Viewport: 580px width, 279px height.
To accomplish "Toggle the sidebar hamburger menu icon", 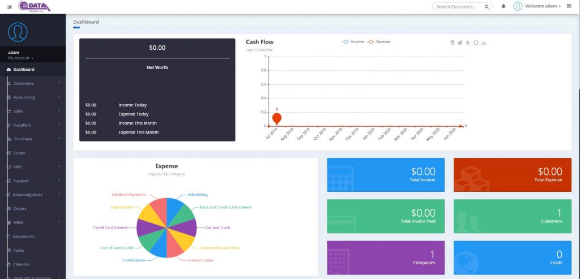I will point(9,6).
